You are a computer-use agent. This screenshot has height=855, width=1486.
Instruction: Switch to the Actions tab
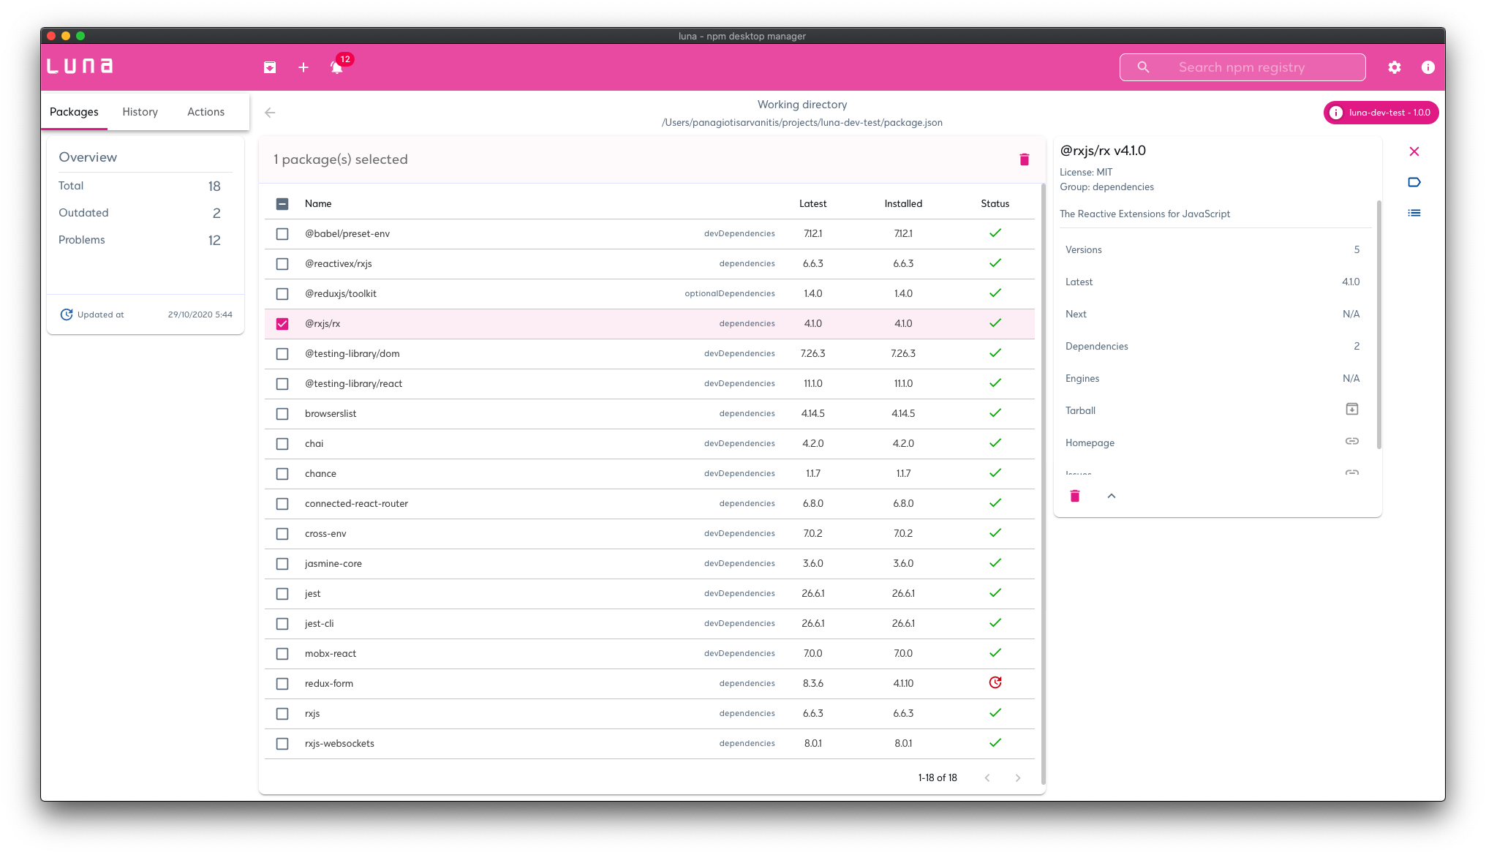coord(205,112)
